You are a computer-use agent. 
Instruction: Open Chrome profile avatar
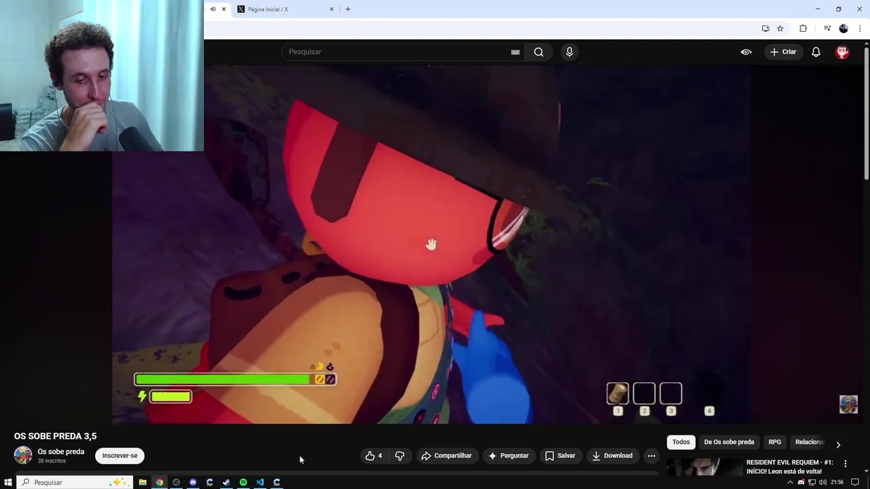coord(843,29)
